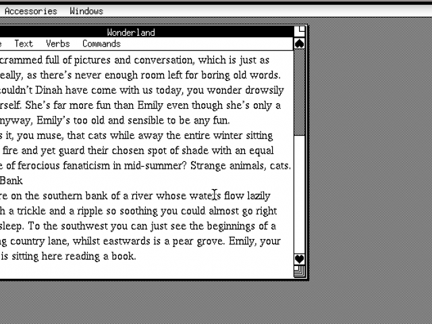Click the word "lazily" in the river description

pos(259,196)
